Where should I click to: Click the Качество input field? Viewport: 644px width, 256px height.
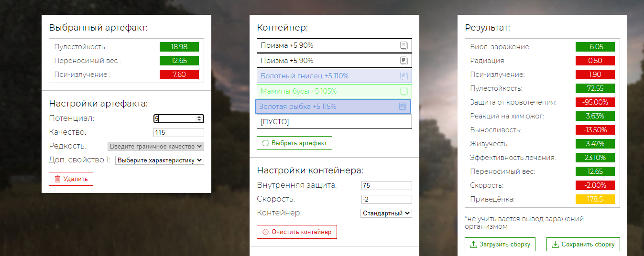(x=179, y=132)
